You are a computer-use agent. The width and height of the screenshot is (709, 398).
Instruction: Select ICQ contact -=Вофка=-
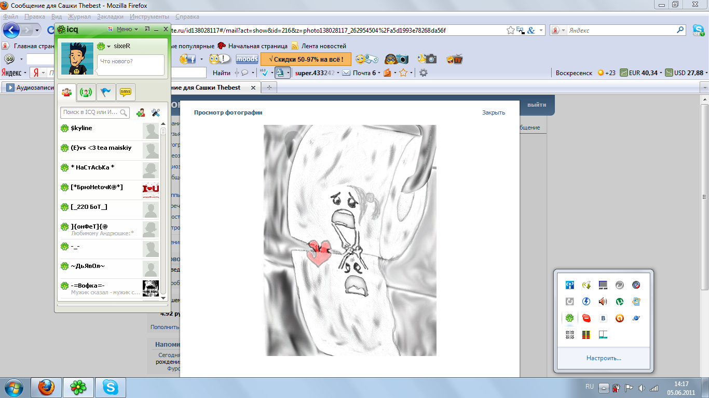[110, 288]
